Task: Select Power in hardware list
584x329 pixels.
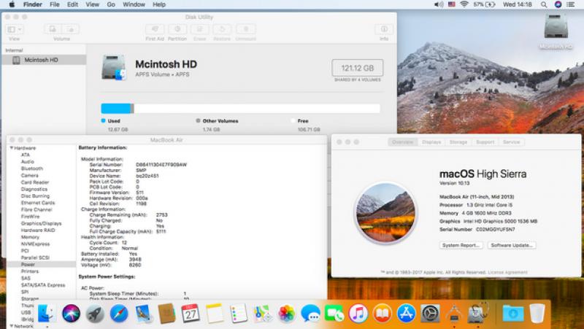Action: (28, 264)
